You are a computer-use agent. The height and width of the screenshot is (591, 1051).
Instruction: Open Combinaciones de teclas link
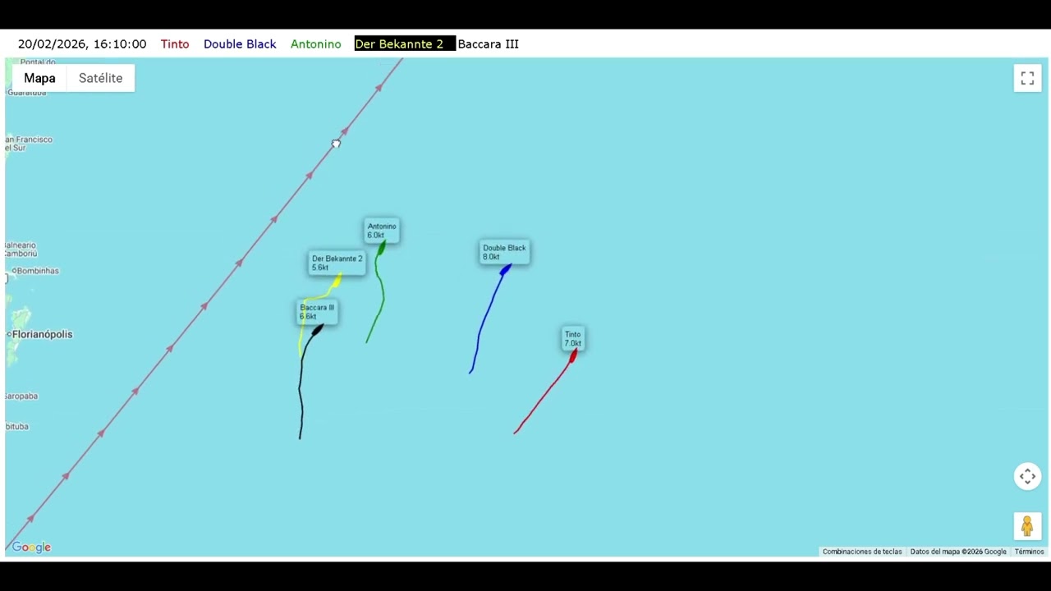[x=862, y=552]
